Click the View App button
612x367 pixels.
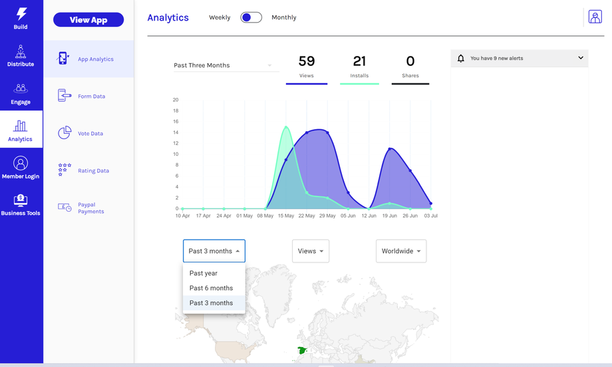88,20
